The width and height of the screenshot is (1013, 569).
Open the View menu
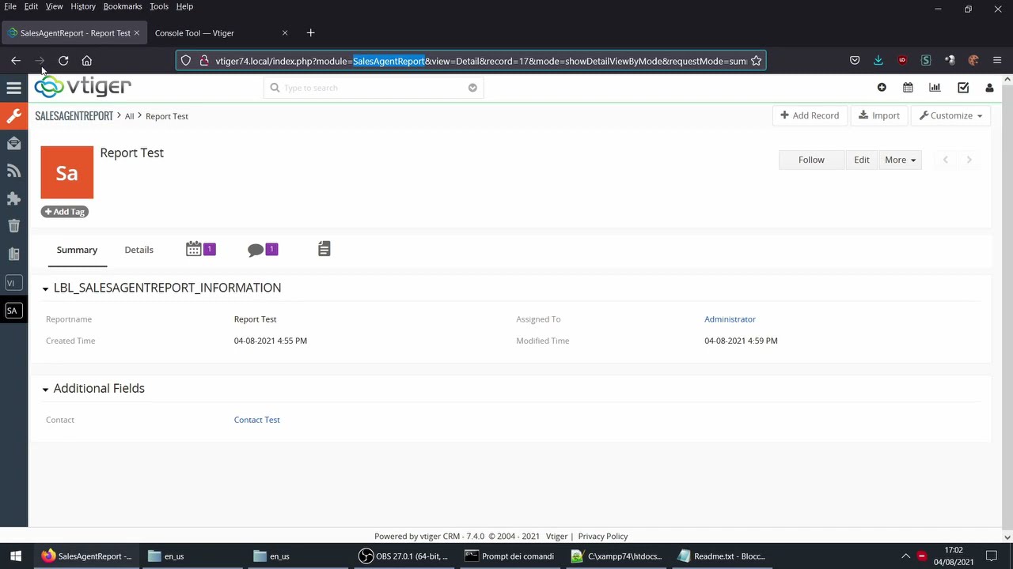click(54, 6)
